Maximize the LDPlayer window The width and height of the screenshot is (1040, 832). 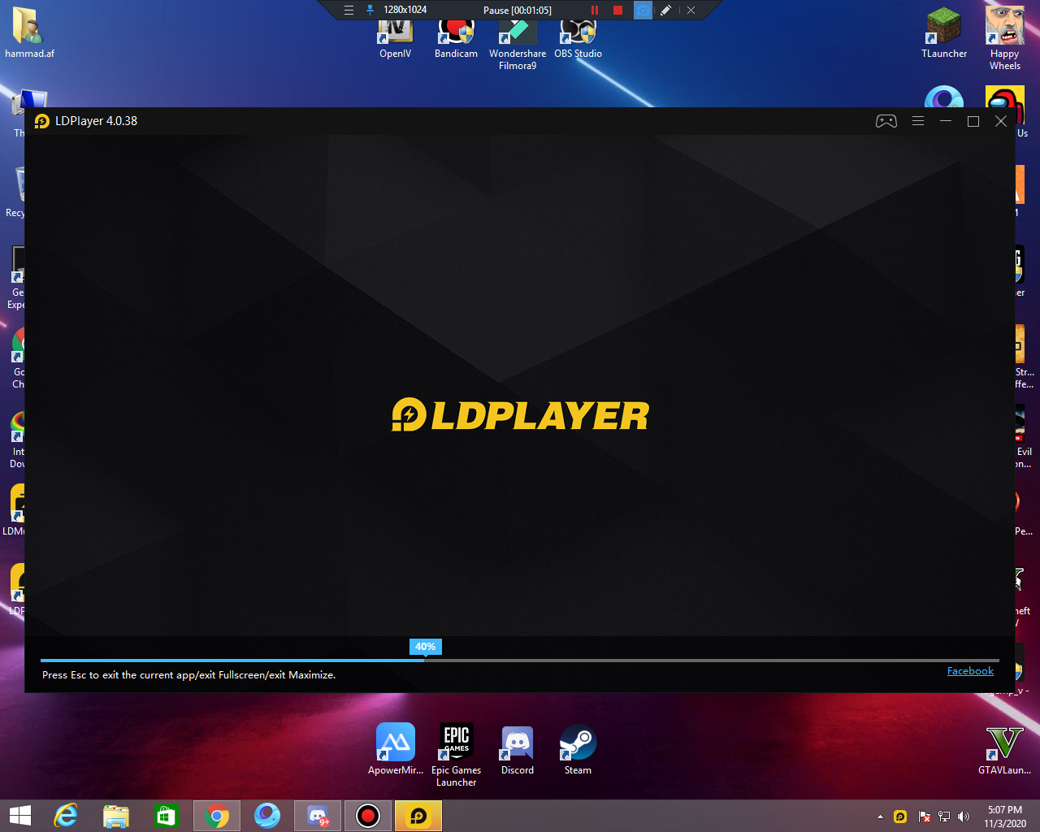(973, 121)
